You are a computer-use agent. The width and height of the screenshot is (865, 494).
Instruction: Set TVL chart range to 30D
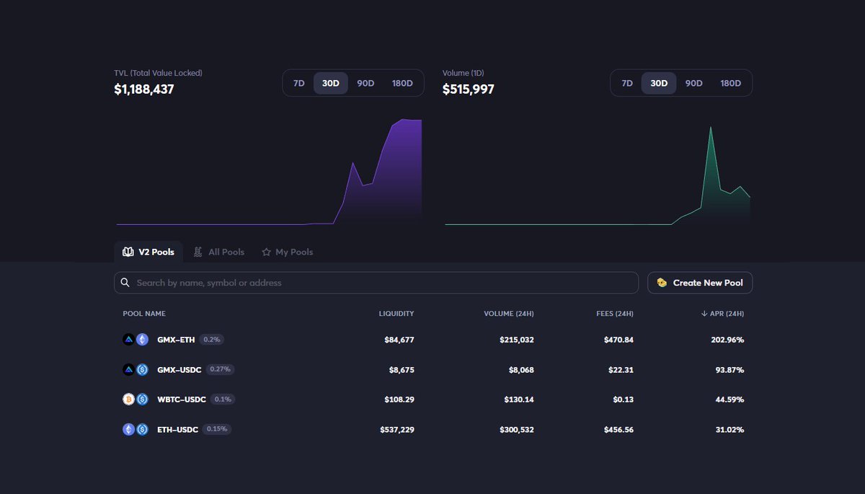point(331,83)
